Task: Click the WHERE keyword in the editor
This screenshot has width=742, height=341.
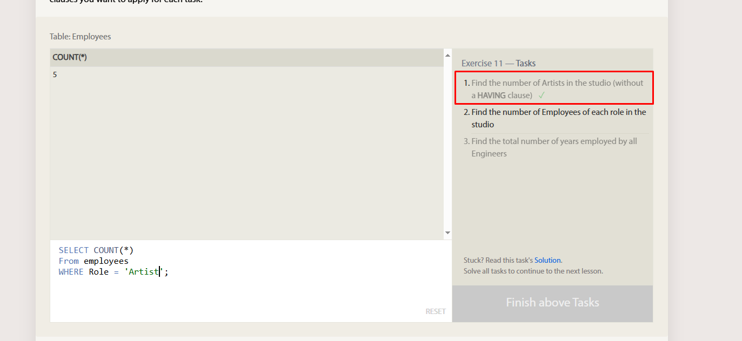Action: point(71,272)
